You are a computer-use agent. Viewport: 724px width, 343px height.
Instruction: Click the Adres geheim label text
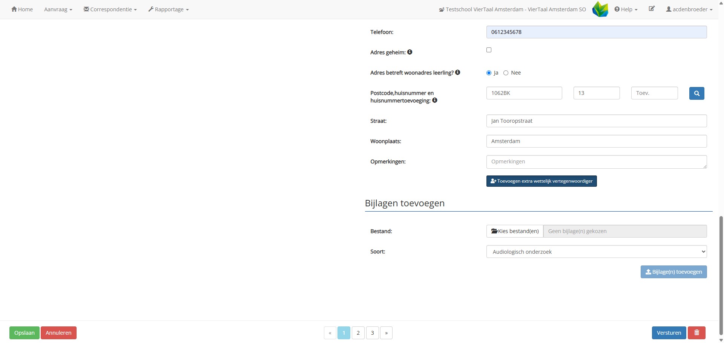click(388, 52)
